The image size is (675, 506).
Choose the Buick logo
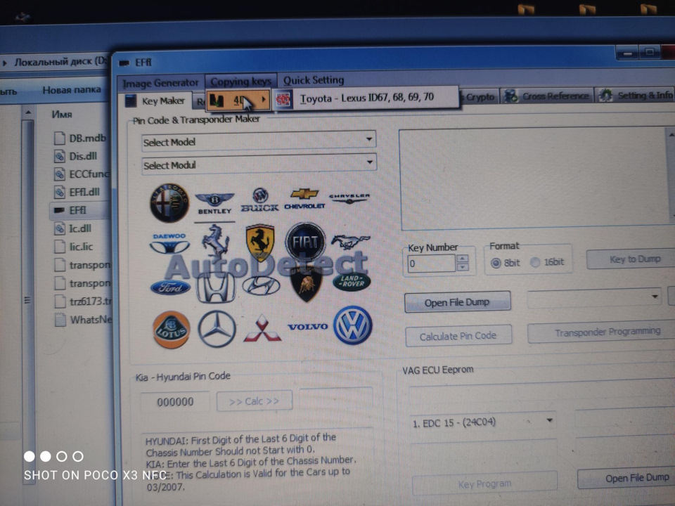click(259, 200)
